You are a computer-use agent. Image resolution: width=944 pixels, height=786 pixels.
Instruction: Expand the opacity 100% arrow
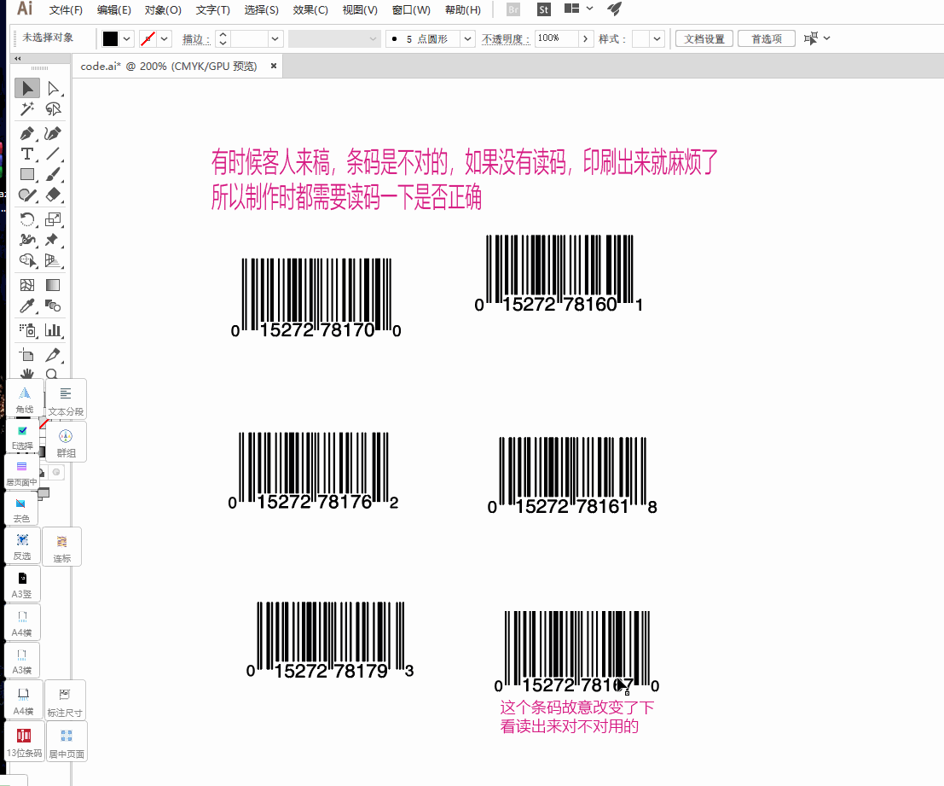585,39
